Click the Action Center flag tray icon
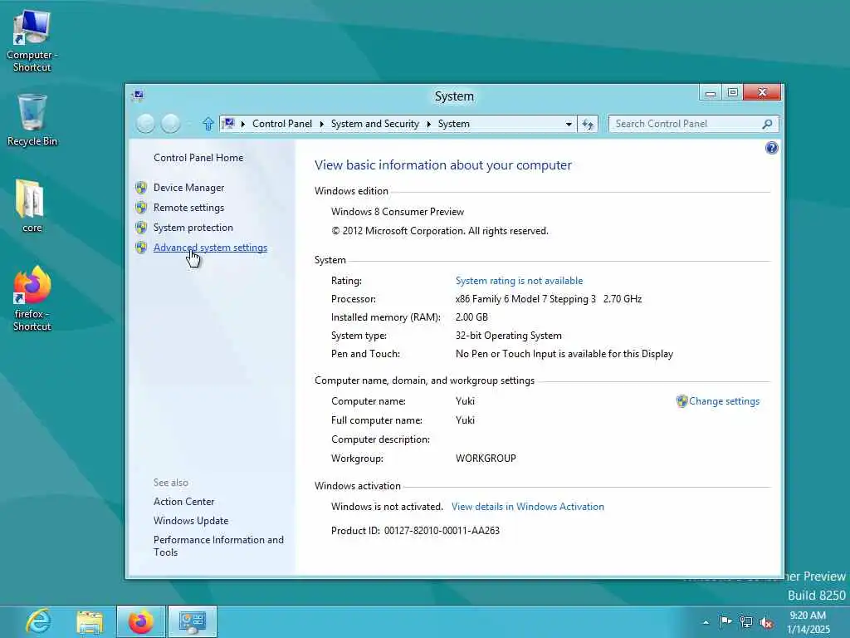The height and width of the screenshot is (638, 850). (725, 621)
